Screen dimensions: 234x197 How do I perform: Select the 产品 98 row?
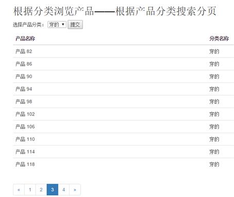[x=123, y=101]
